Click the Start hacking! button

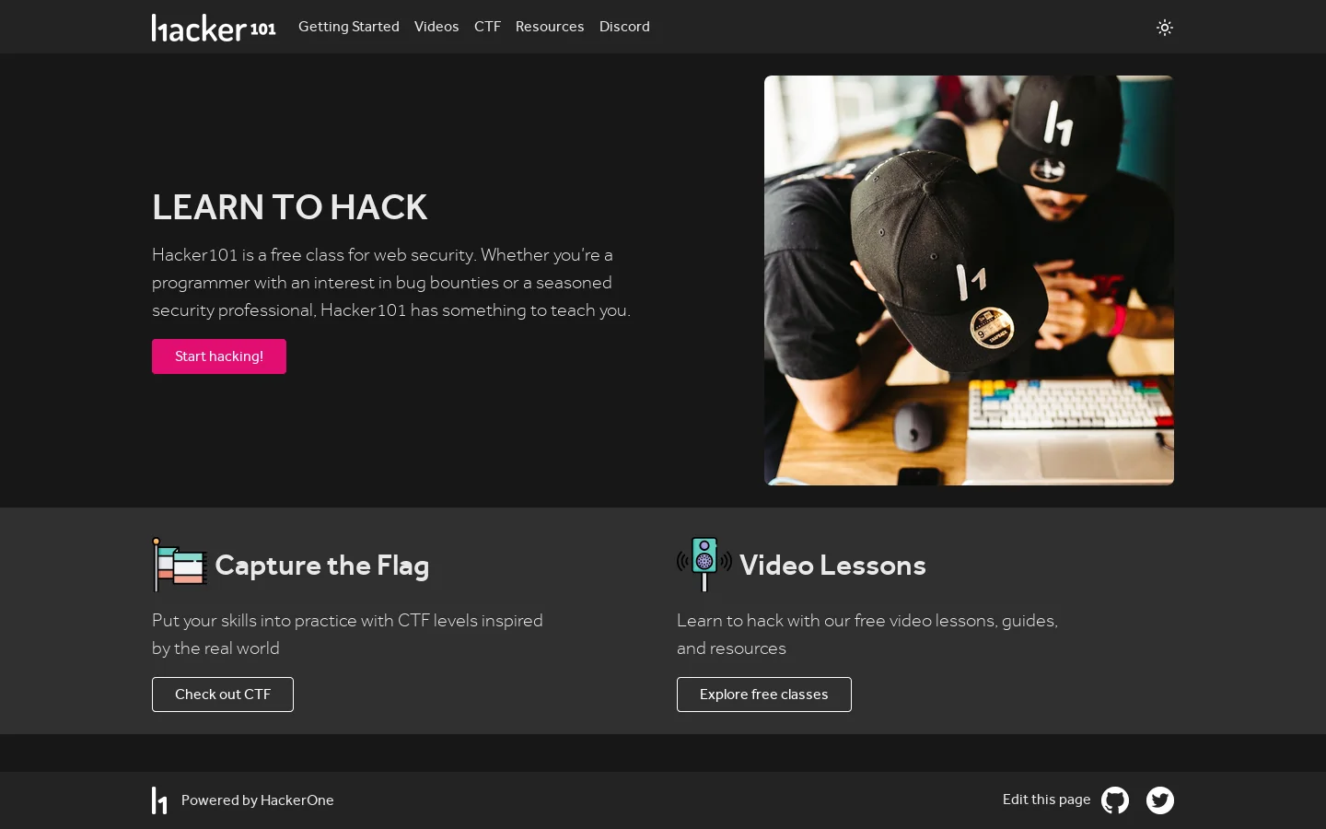pyautogui.click(x=219, y=356)
